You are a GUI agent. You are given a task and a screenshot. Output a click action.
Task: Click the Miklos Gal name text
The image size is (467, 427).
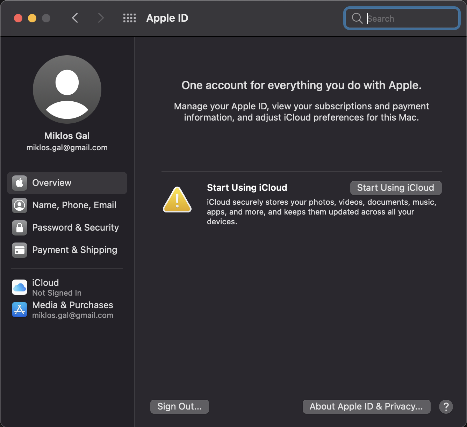pos(67,136)
